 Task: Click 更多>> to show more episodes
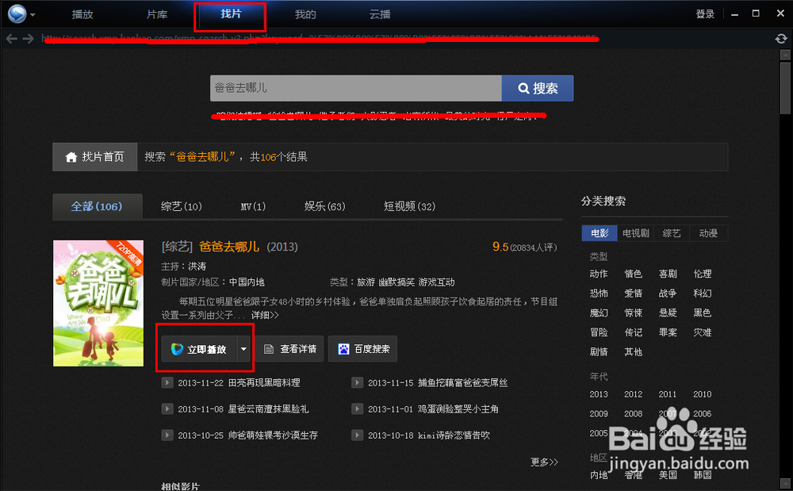point(543,461)
